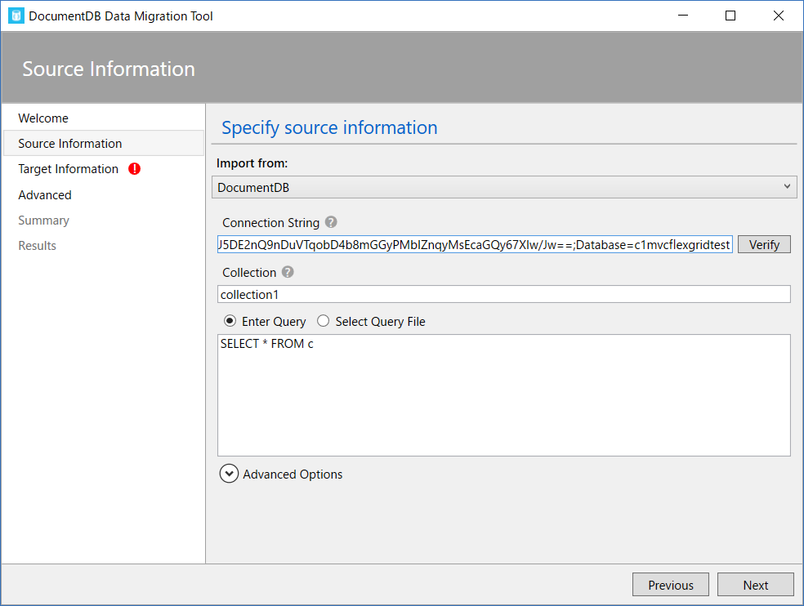Viewport: 804px width, 606px height.
Task: Minimize the Data Migration Tool window
Action: [683, 16]
